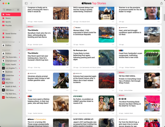The width and height of the screenshot is (165, 127).
Task: Read Japan's 2011 earthquake story
Action: 85,124
